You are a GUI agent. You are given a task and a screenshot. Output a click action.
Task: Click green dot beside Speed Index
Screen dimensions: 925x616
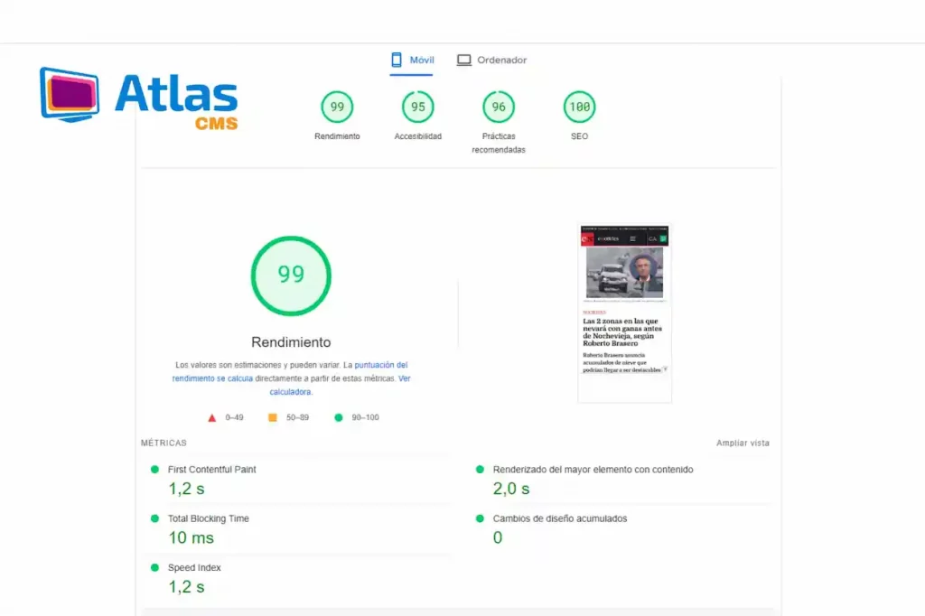pyautogui.click(x=154, y=567)
